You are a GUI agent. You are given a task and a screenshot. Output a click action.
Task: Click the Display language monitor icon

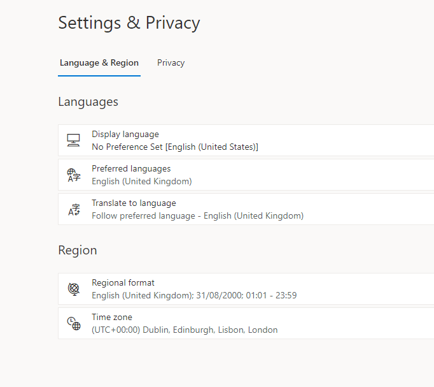pyautogui.click(x=73, y=140)
